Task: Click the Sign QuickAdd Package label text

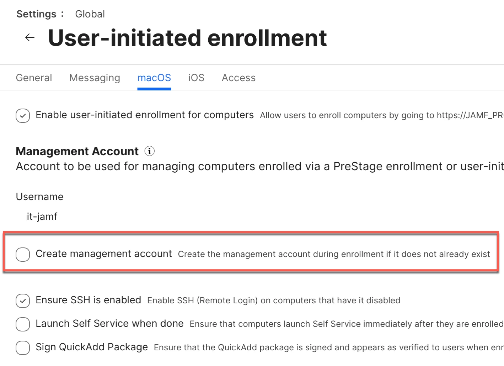Action: point(92,347)
